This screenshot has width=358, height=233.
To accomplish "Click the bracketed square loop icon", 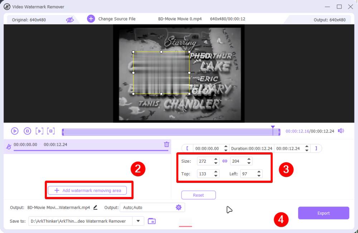I will coord(51,131).
